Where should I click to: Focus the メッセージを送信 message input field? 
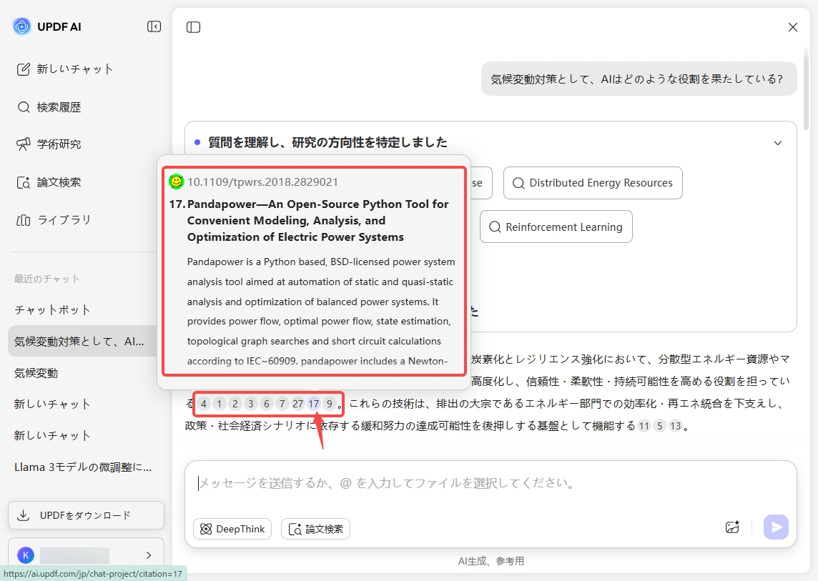(491, 484)
